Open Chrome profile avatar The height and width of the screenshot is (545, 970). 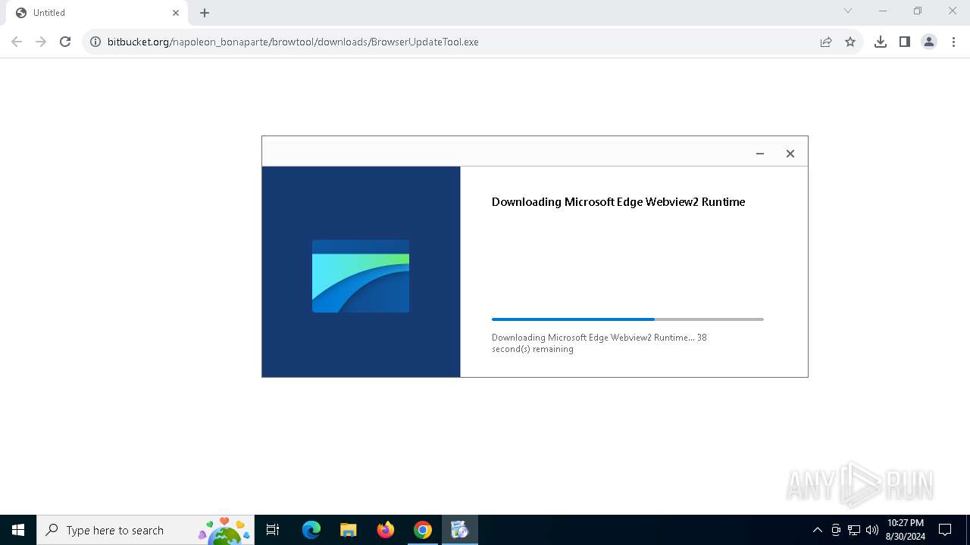[929, 42]
